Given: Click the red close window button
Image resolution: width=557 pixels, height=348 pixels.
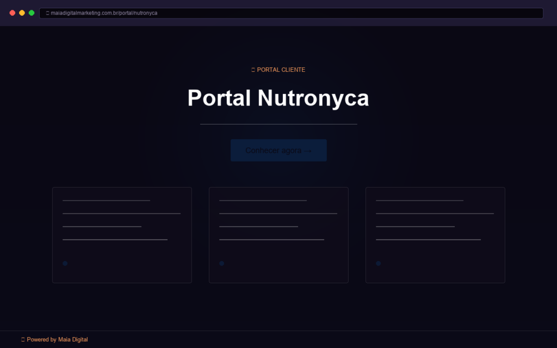Looking at the screenshot, I should [13, 13].
